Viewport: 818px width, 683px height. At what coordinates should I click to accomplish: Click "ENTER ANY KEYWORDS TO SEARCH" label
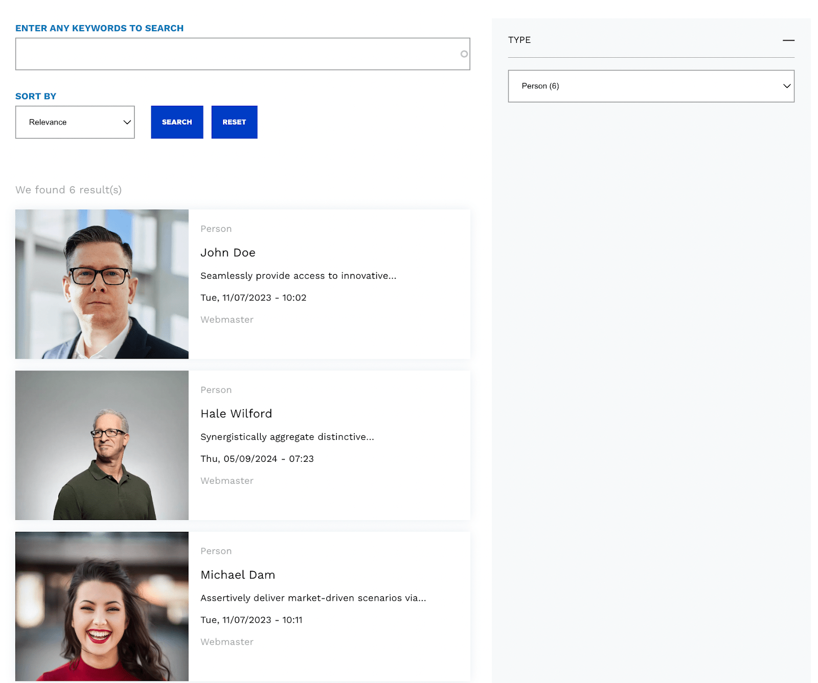(99, 28)
